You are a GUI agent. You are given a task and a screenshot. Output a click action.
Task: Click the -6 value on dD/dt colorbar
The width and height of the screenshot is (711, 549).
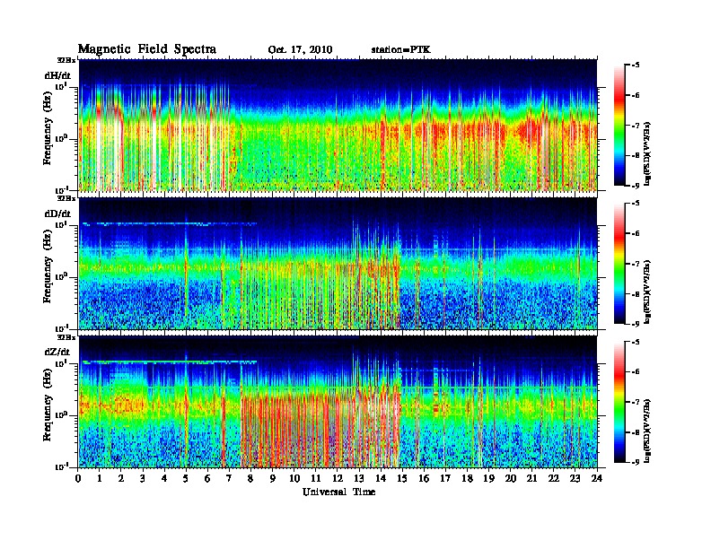click(636, 233)
